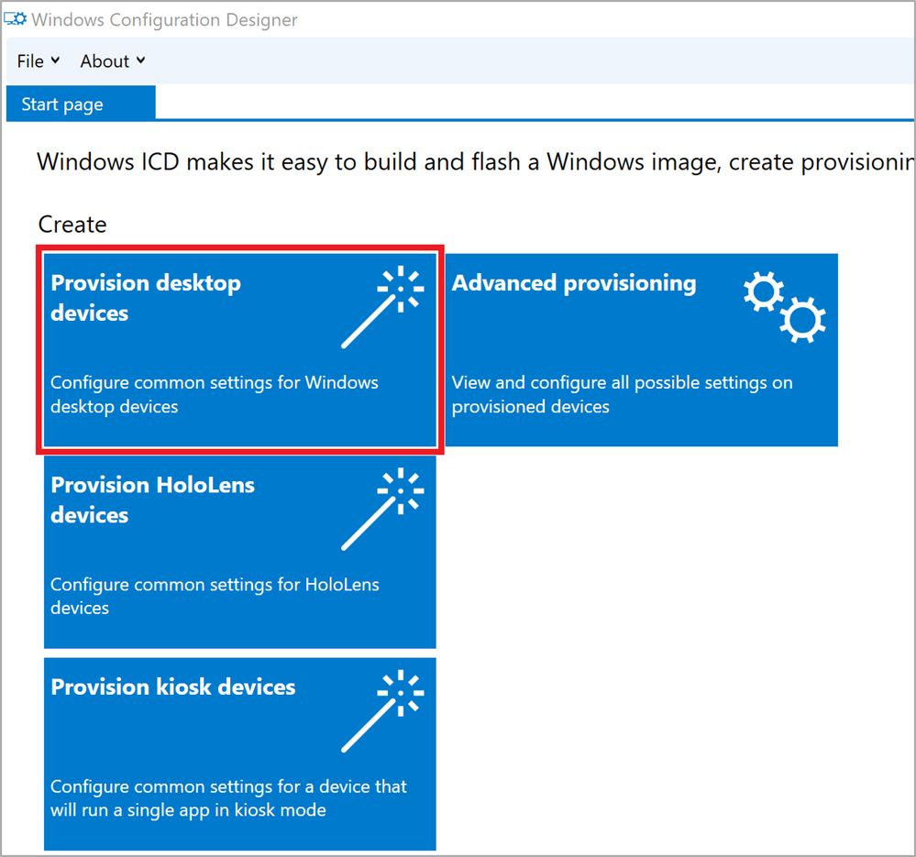The width and height of the screenshot is (916, 857).
Task: Switch to the Start page tab
Action: [x=81, y=104]
